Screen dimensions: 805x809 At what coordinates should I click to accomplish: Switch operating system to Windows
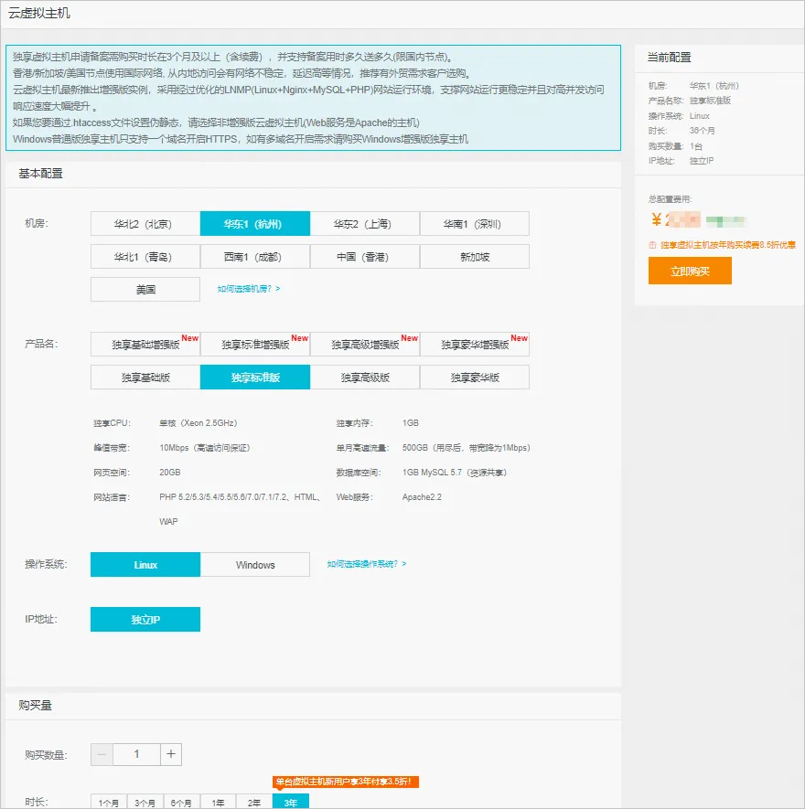[x=254, y=564]
